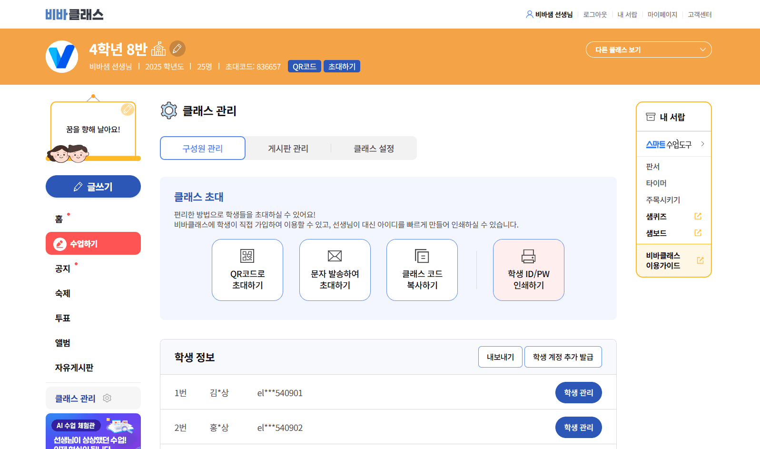Open 홈 in the sidebar menu
This screenshot has width=760, height=449.
point(59,219)
